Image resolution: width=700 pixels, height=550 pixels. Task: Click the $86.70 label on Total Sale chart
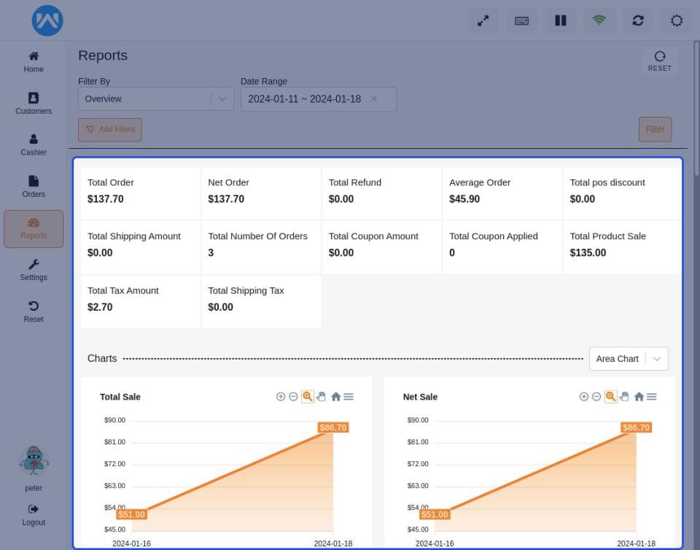(x=333, y=427)
